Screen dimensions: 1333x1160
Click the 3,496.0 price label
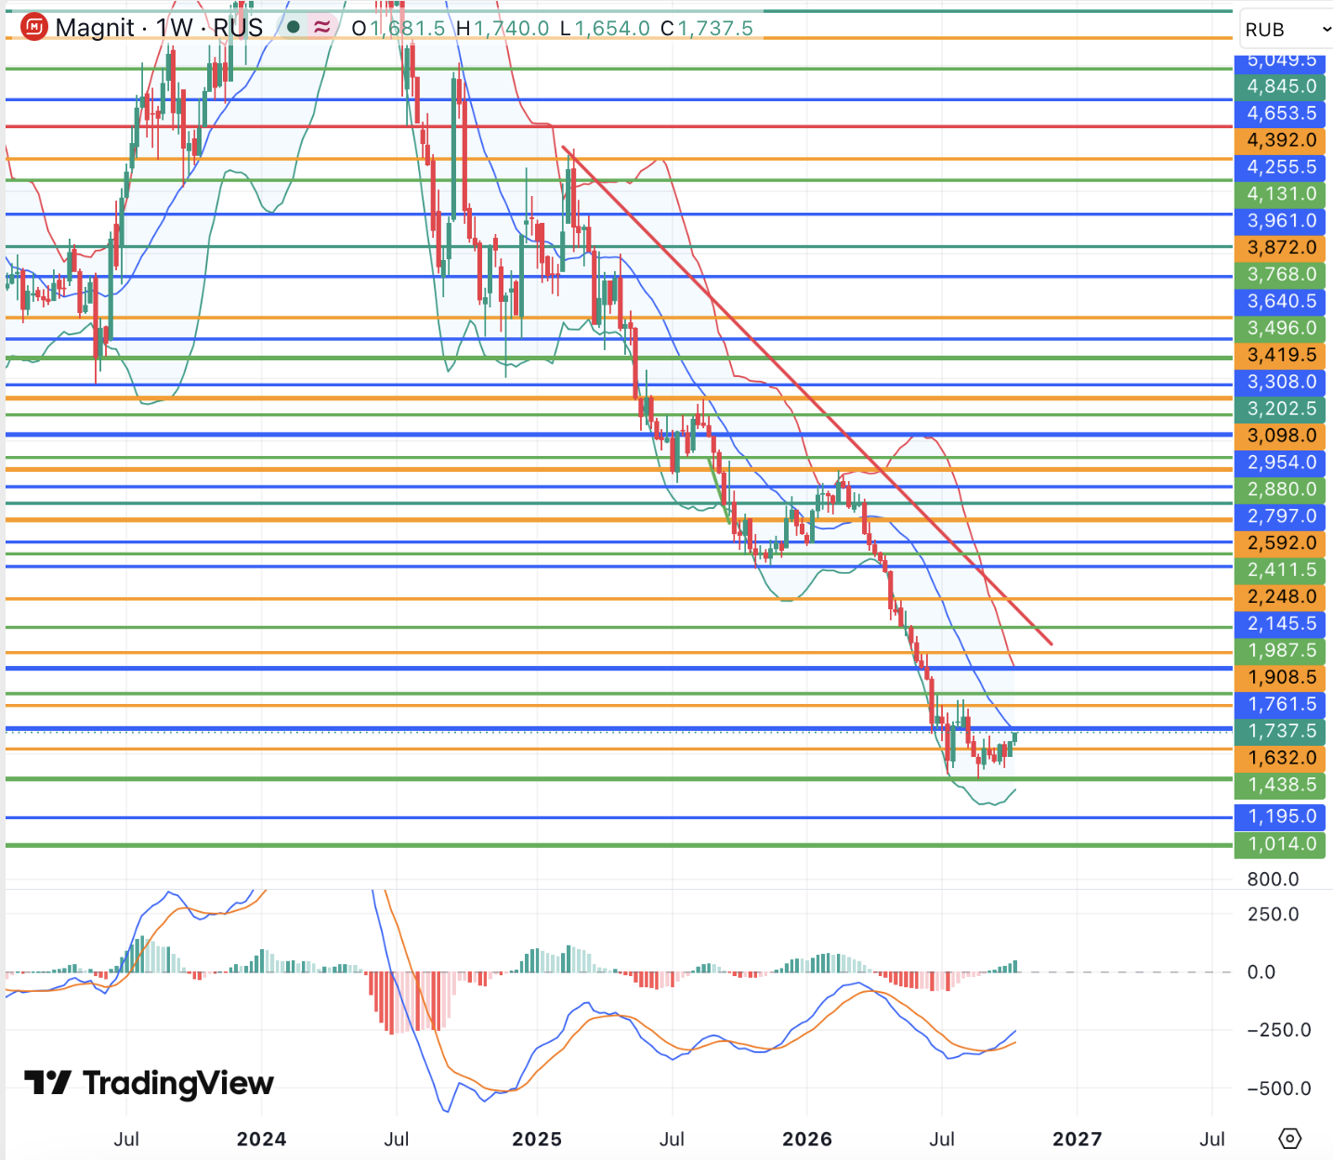click(x=1281, y=329)
